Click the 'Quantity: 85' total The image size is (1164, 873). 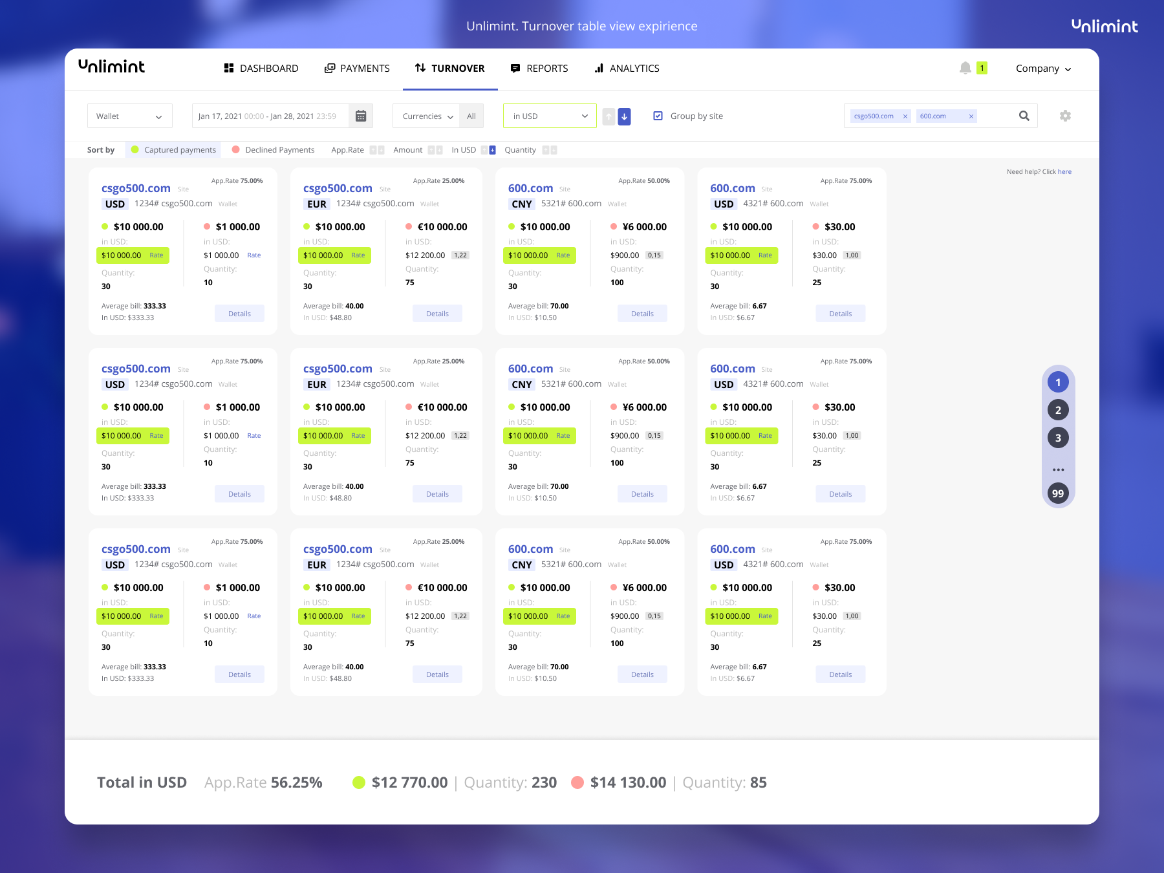pyautogui.click(x=724, y=782)
